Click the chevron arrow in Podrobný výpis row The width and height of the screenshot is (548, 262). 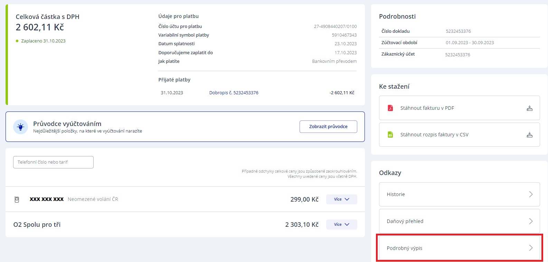531,248
